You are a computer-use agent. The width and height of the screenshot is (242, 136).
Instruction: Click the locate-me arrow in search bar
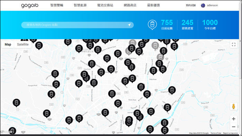129,25
